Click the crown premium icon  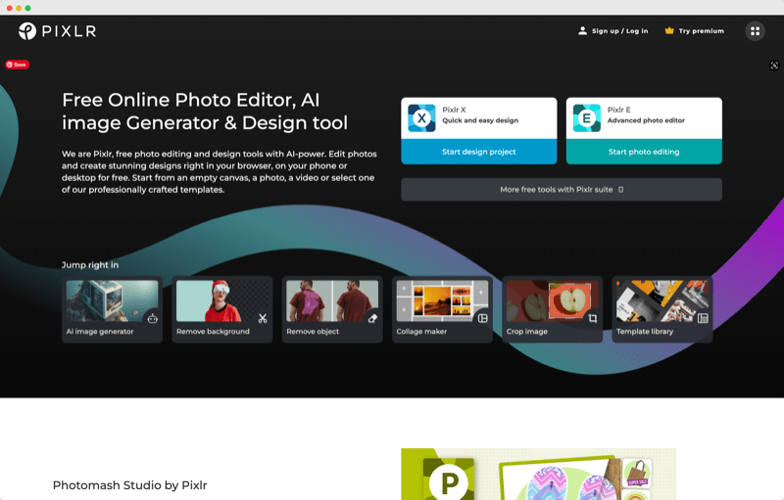point(669,31)
